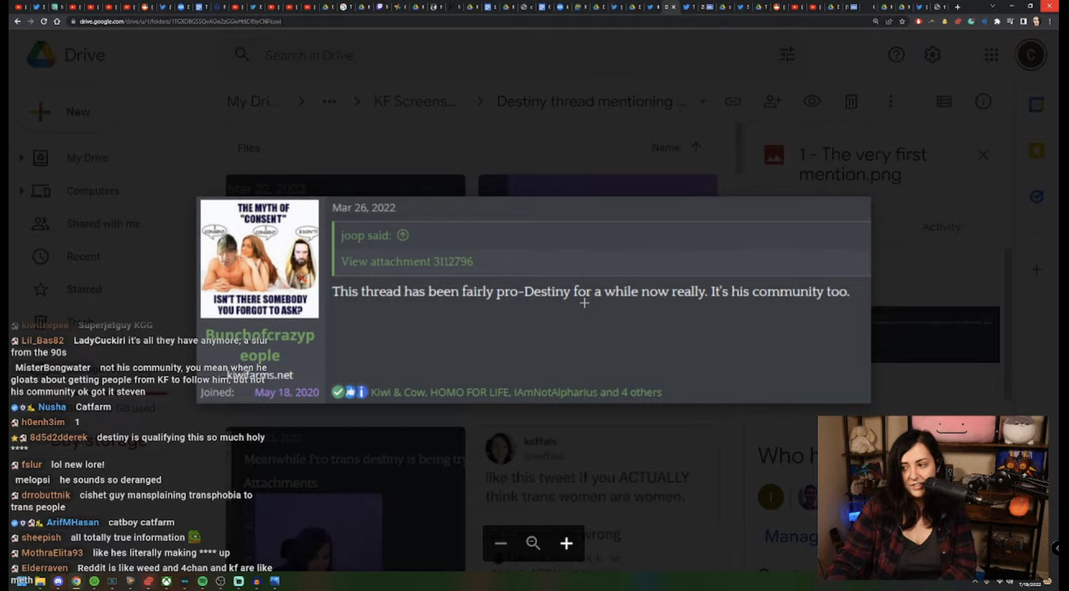
Task: Go back in browser
Action: 18,21
